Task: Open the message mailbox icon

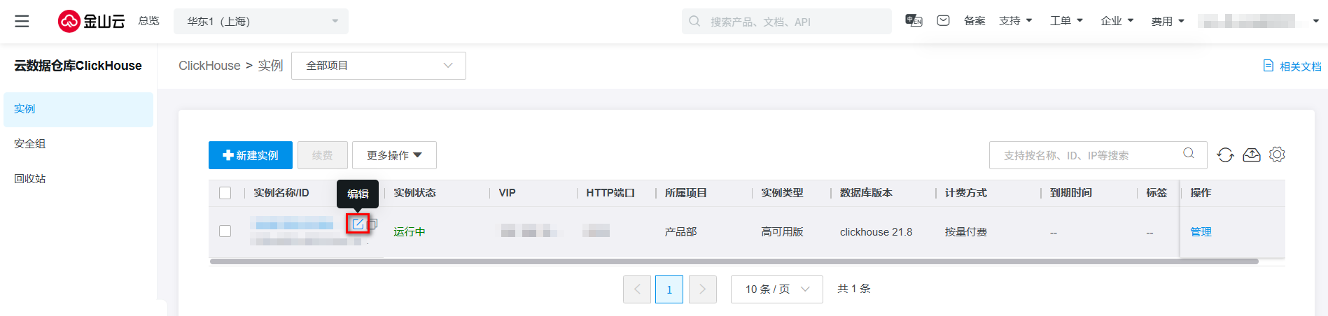Action: [943, 21]
